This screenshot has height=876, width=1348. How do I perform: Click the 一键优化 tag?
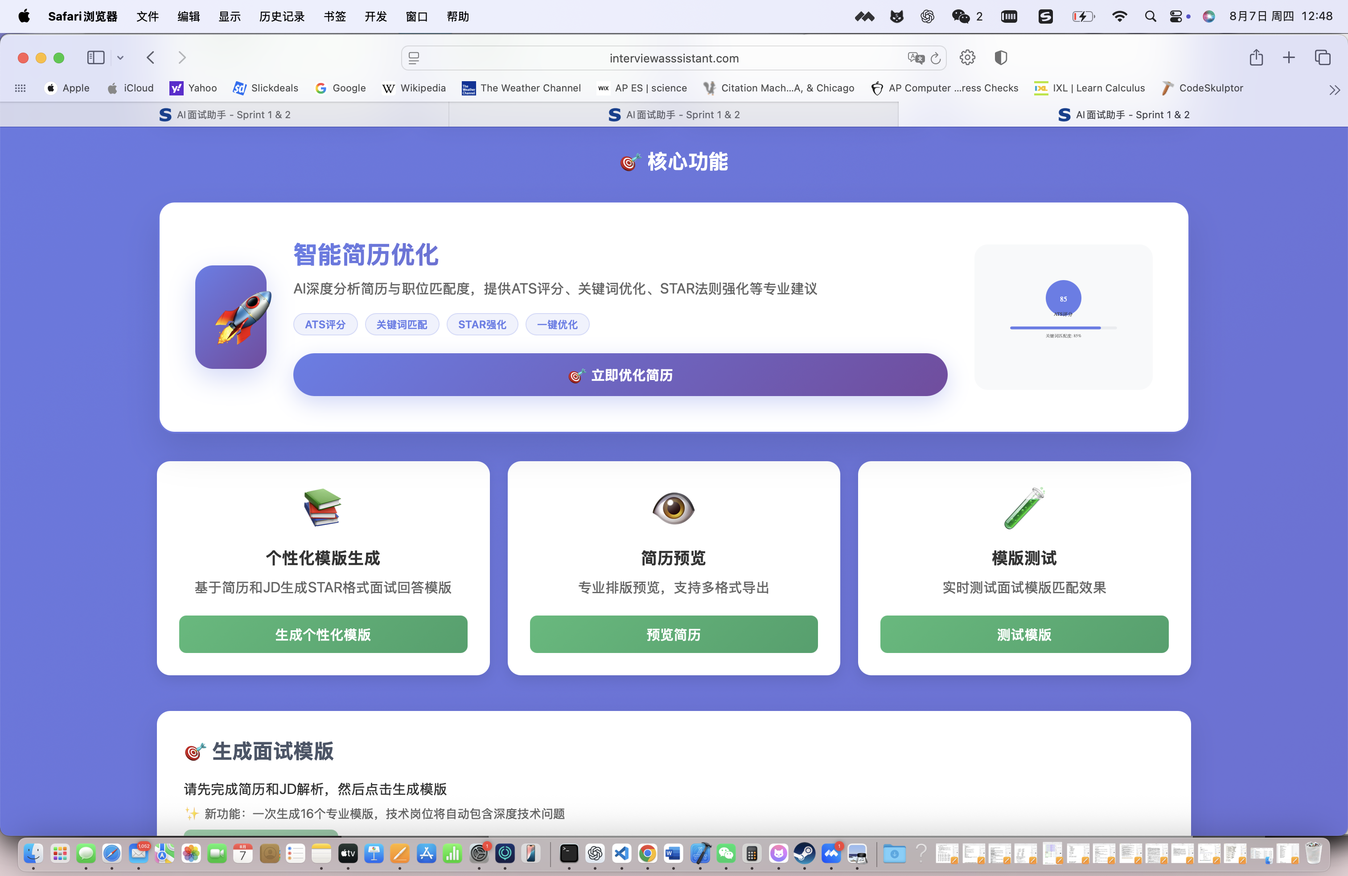pyautogui.click(x=557, y=325)
